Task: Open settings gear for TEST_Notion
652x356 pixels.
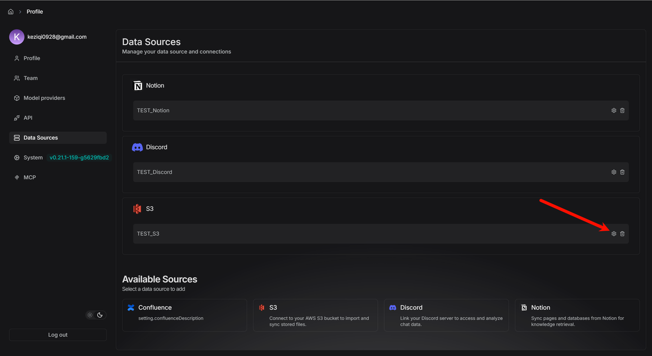Action: click(614, 111)
